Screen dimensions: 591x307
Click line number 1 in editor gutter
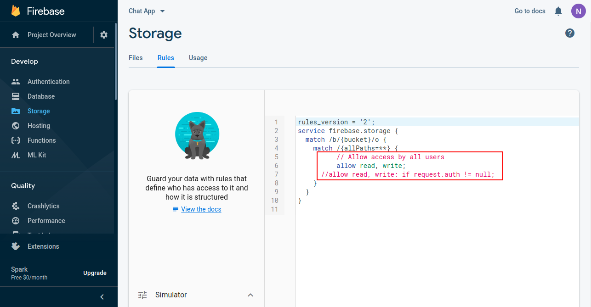(276, 122)
